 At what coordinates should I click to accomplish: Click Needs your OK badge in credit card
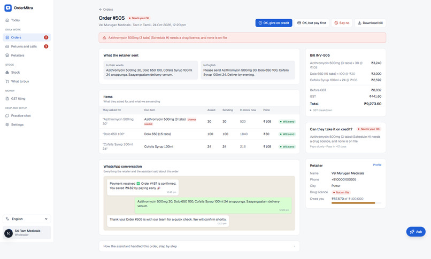pos(368,129)
